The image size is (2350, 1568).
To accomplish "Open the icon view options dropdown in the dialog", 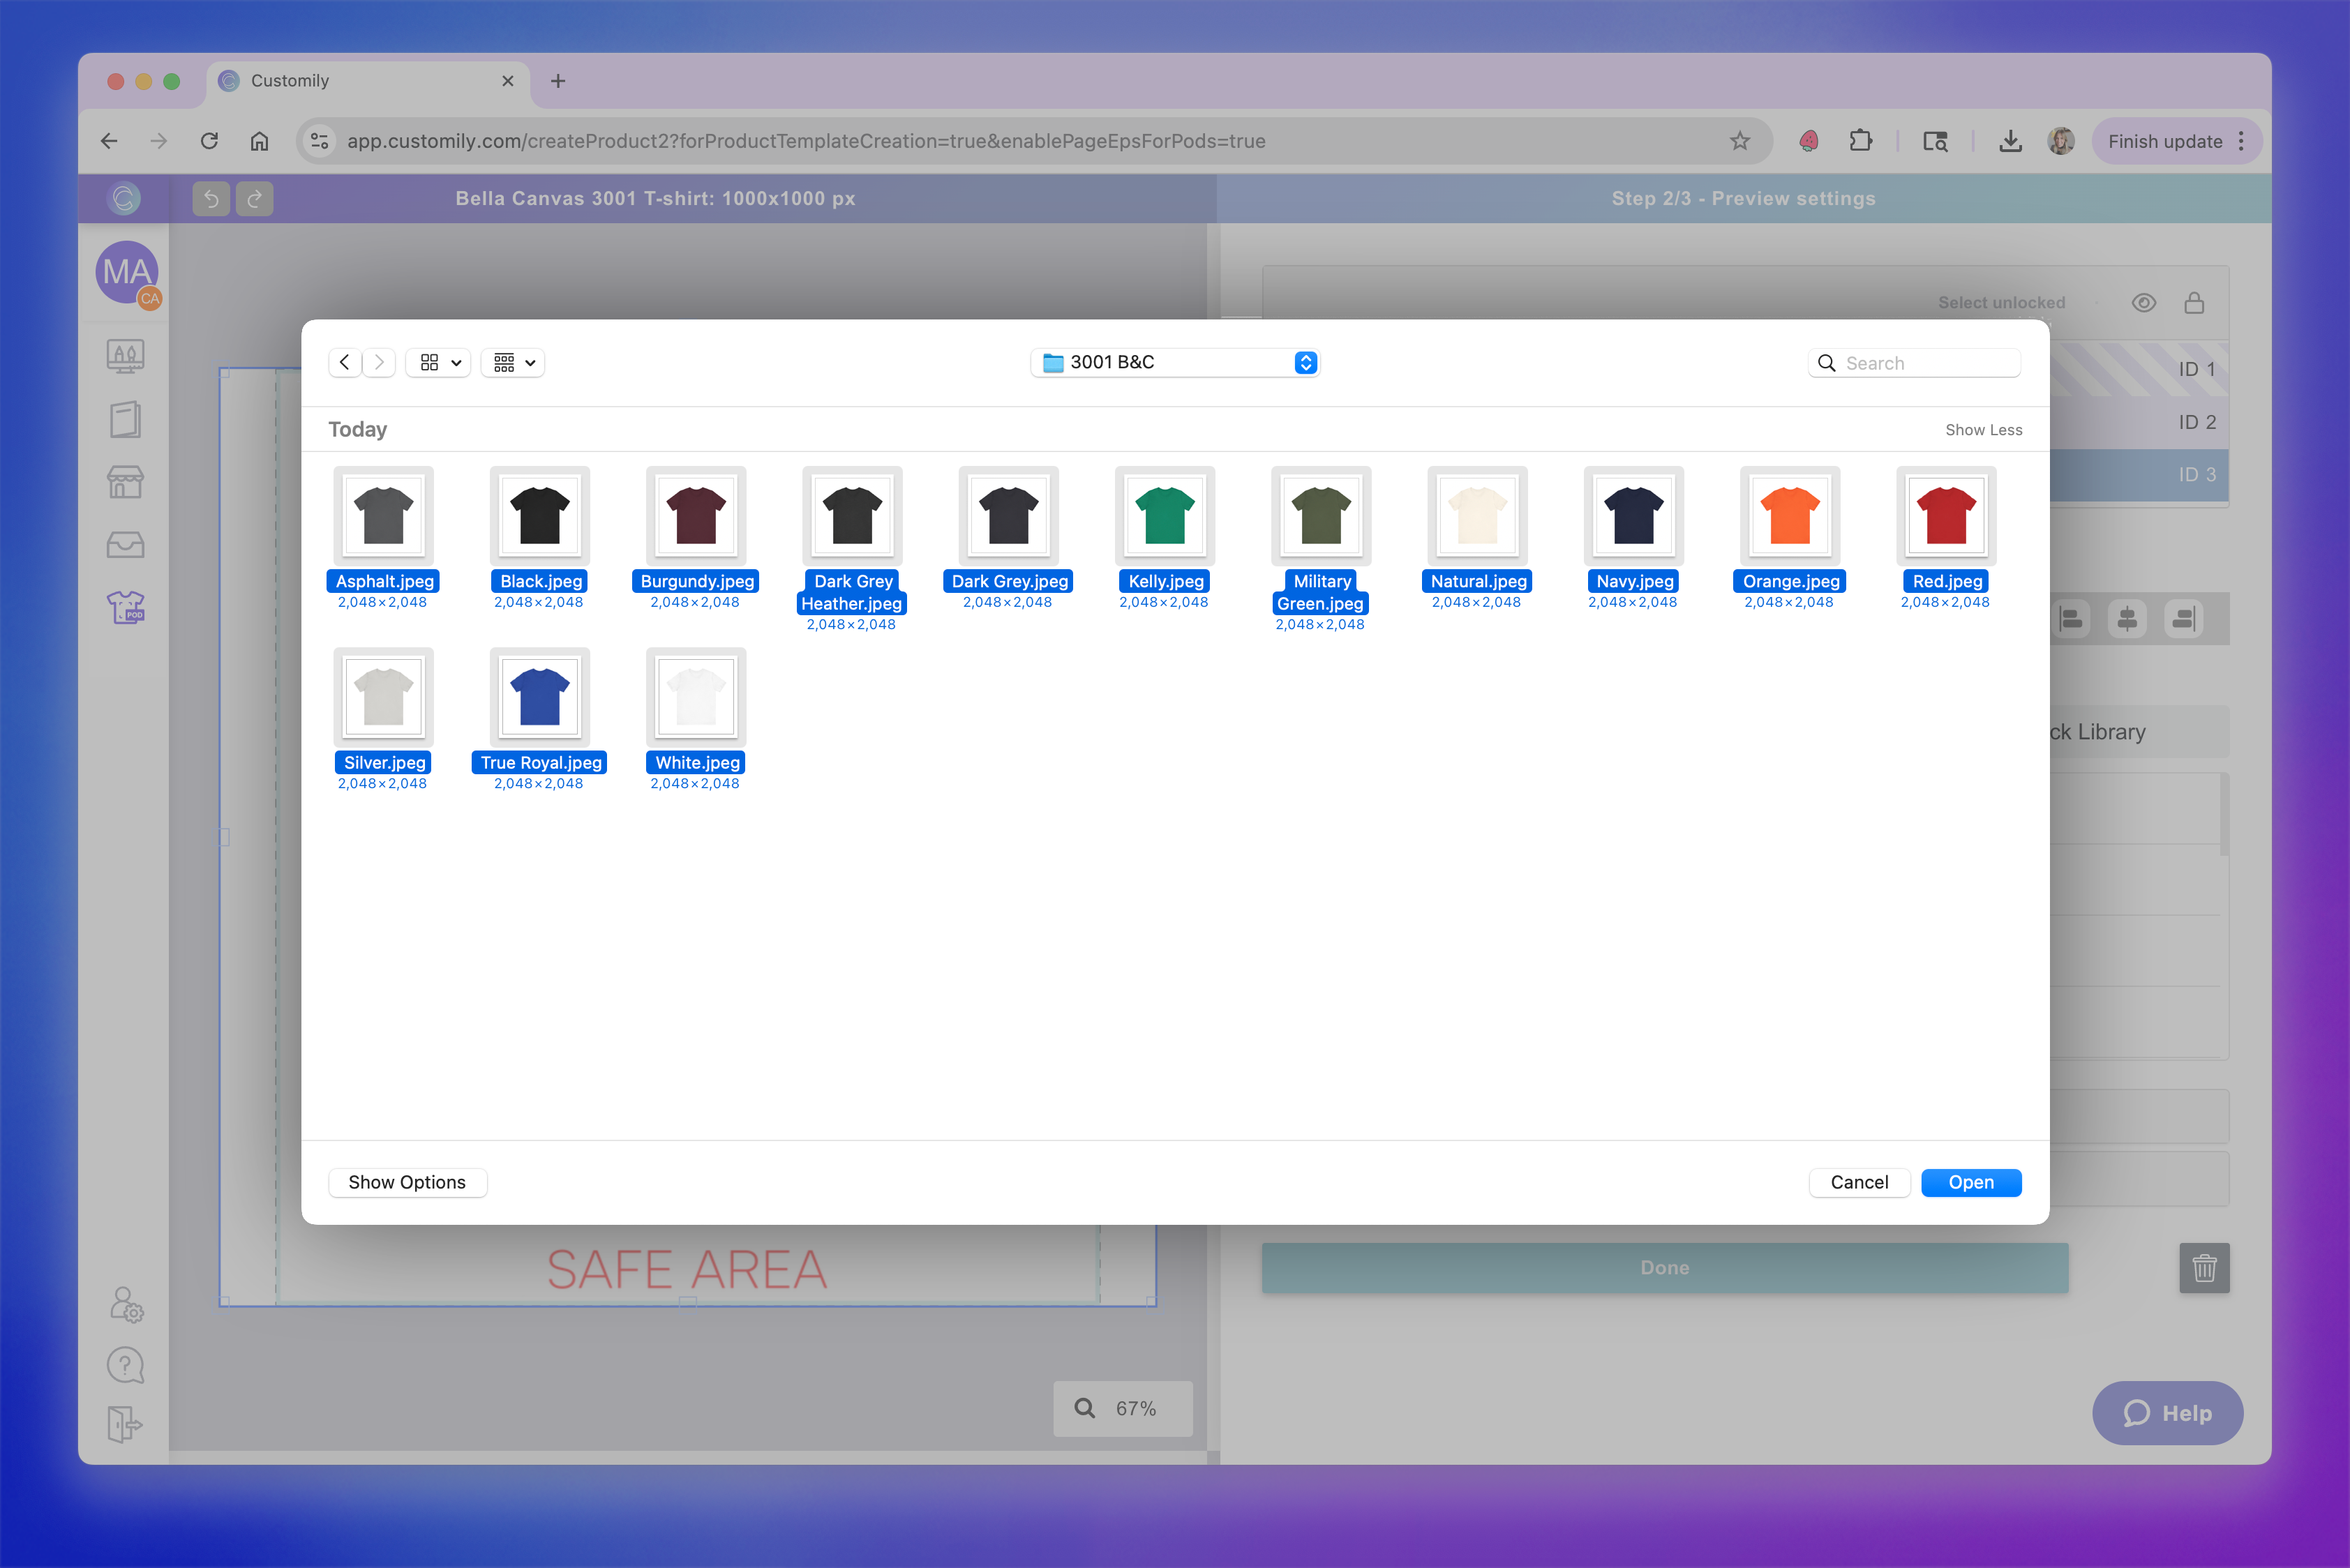I will coord(437,362).
